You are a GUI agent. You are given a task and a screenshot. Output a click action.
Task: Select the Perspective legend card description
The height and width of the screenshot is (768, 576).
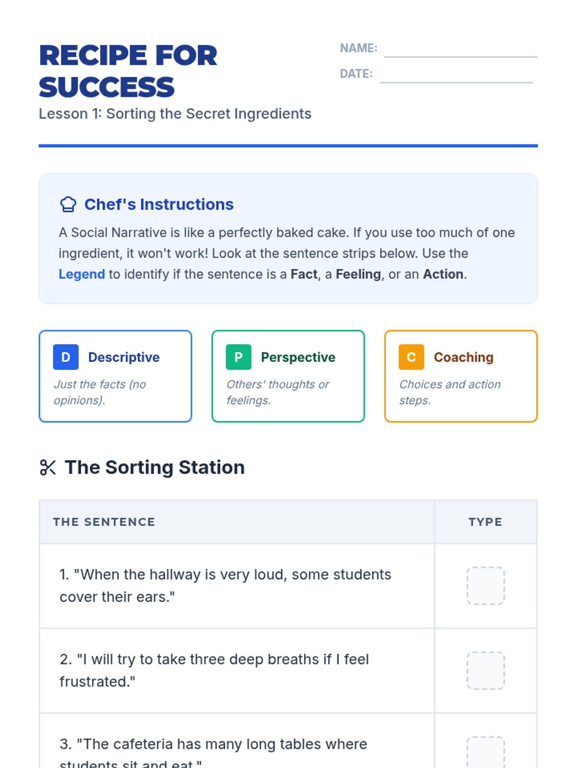[277, 392]
